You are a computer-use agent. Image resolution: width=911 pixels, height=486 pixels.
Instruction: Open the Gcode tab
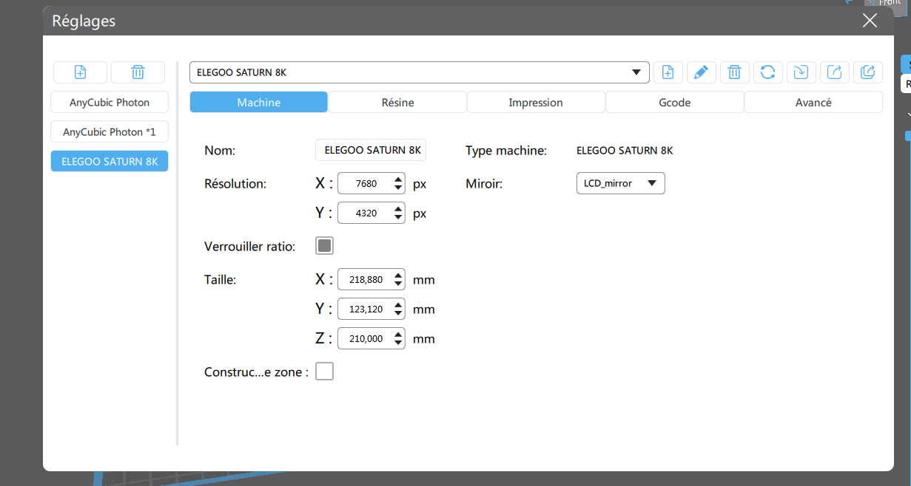coord(674,102)
